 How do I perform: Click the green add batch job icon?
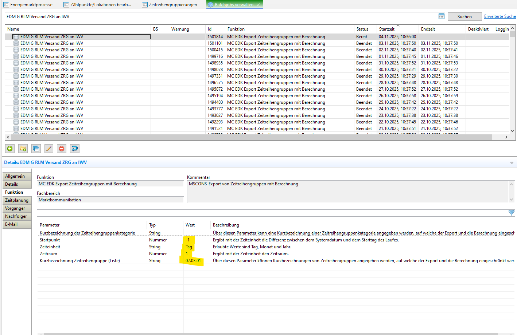pos(10,149)
